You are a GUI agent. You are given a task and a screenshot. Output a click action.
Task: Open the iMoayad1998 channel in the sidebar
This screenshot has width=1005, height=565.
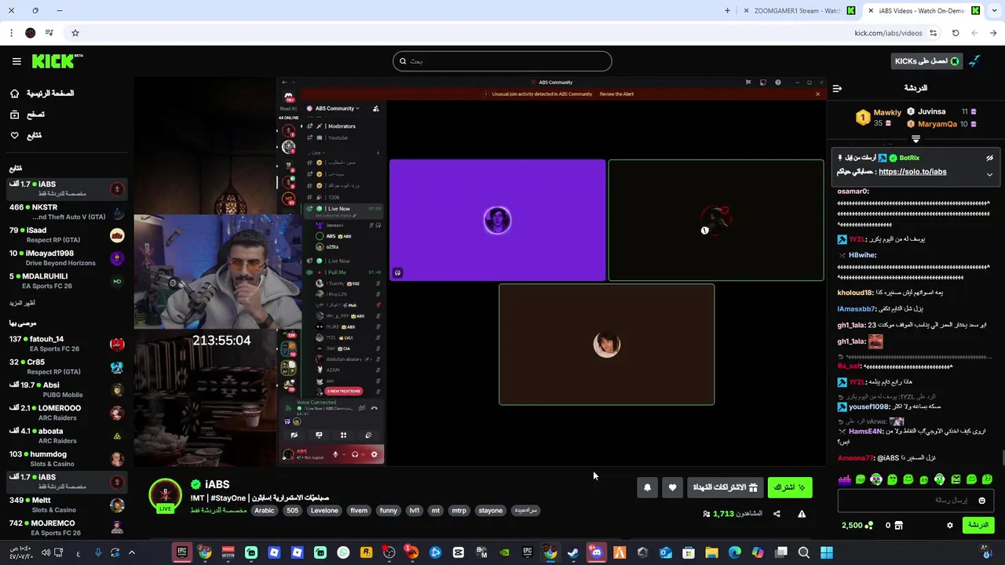coord(66,258)
